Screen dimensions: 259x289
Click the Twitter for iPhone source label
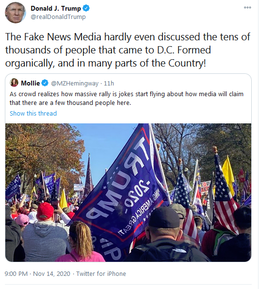(101, 274)
